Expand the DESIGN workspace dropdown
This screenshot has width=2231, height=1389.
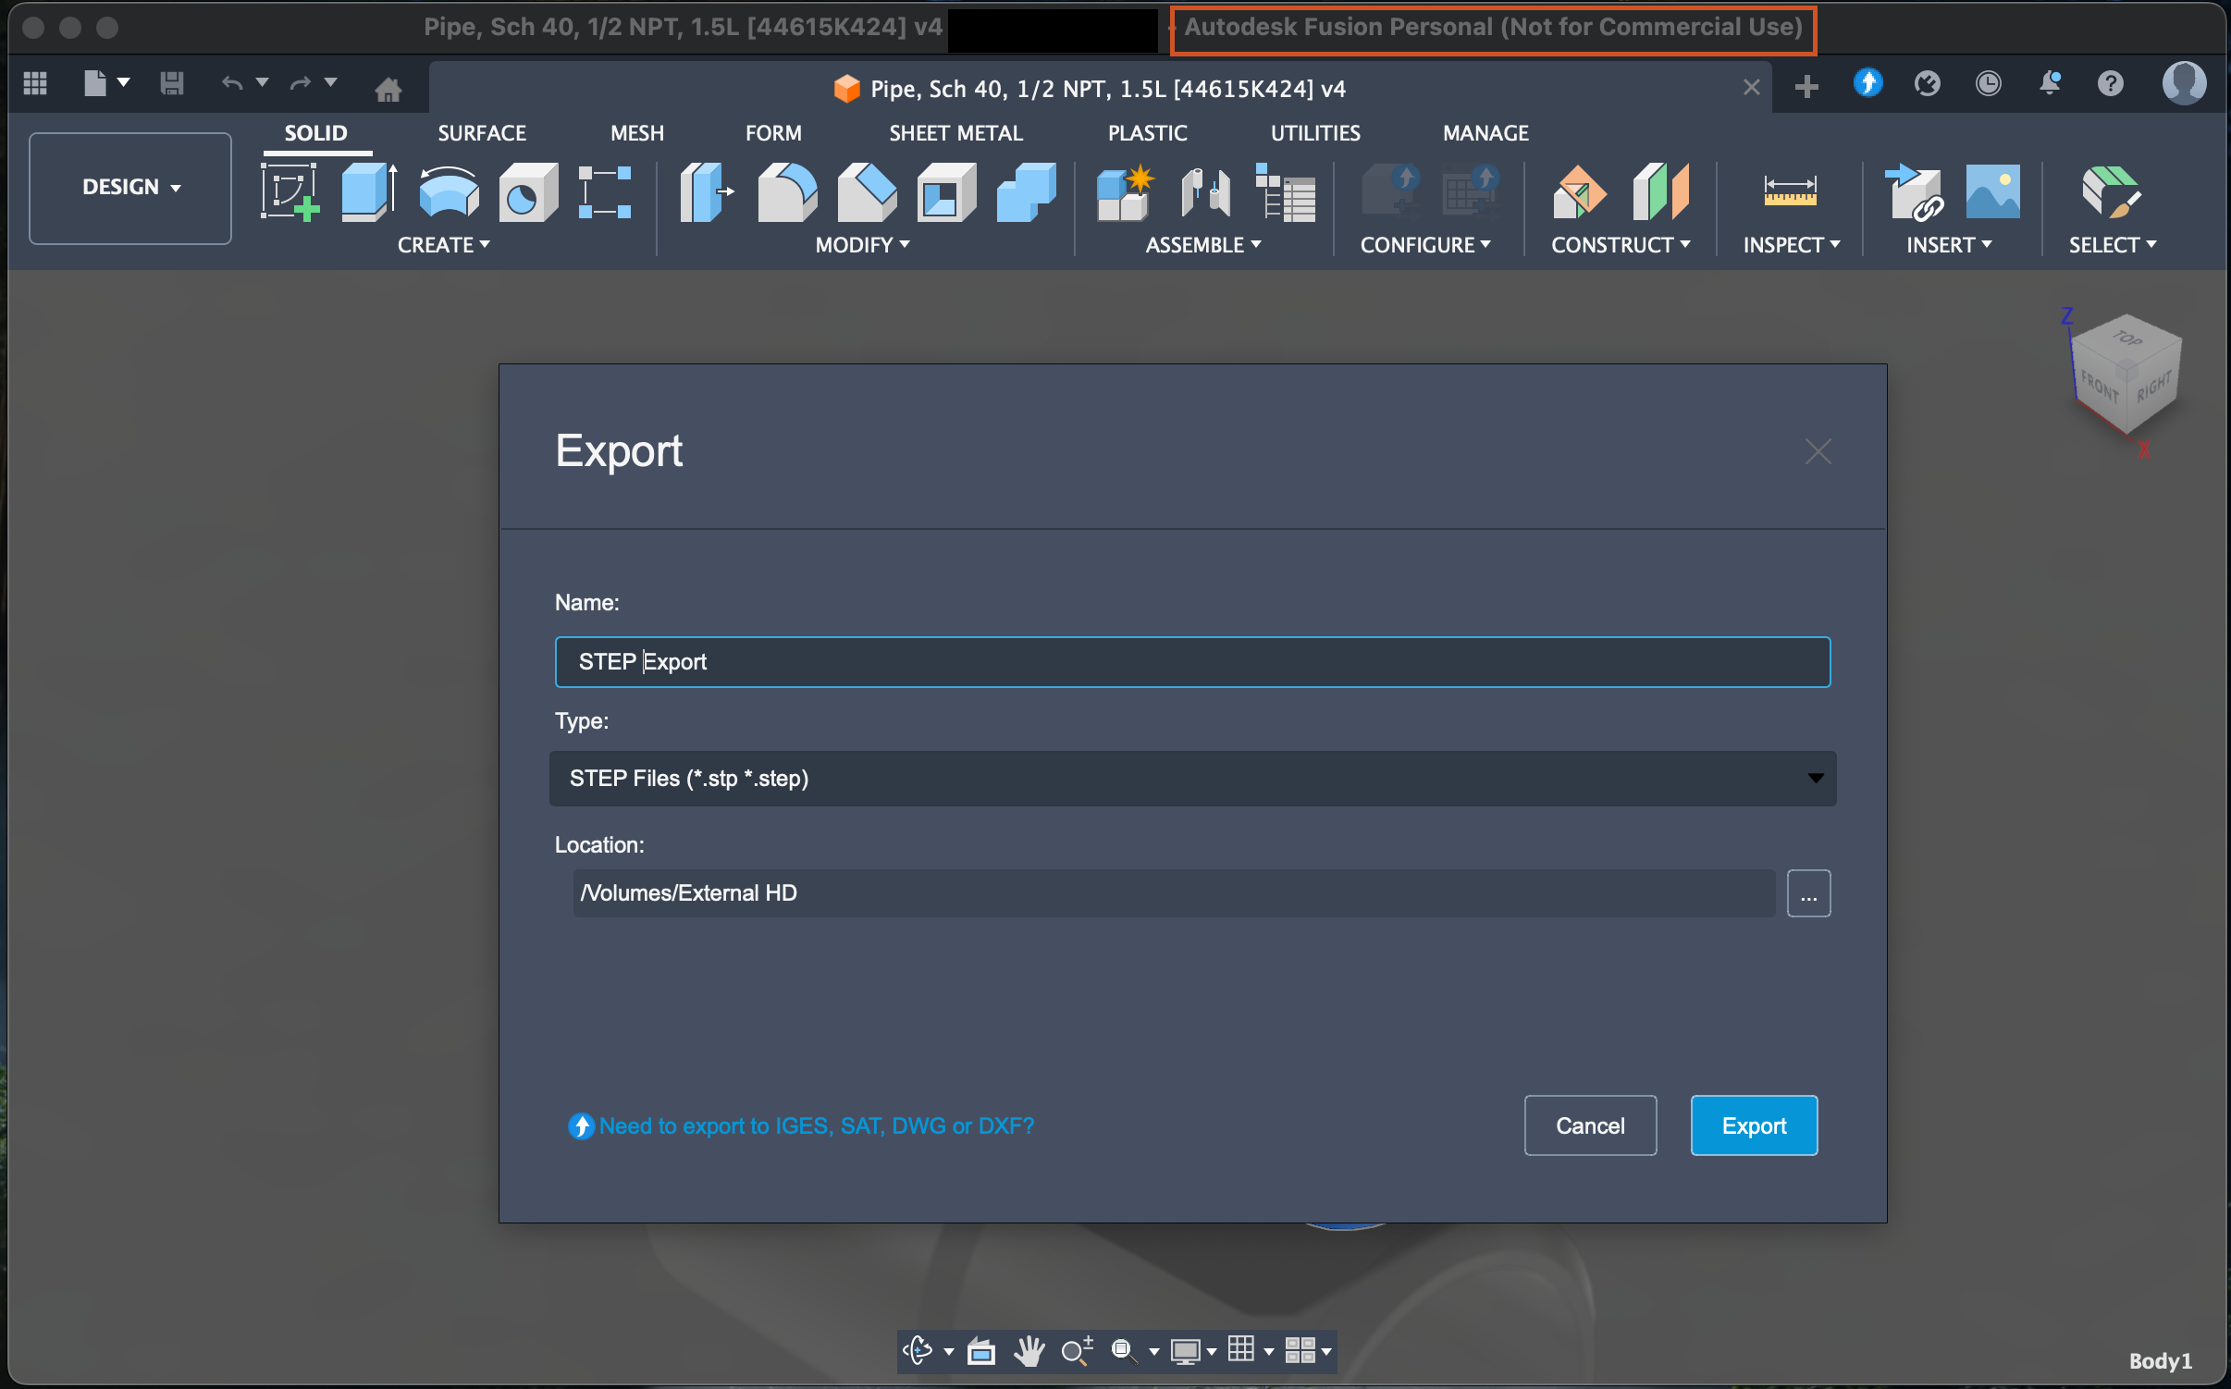(x=130, y=188)
